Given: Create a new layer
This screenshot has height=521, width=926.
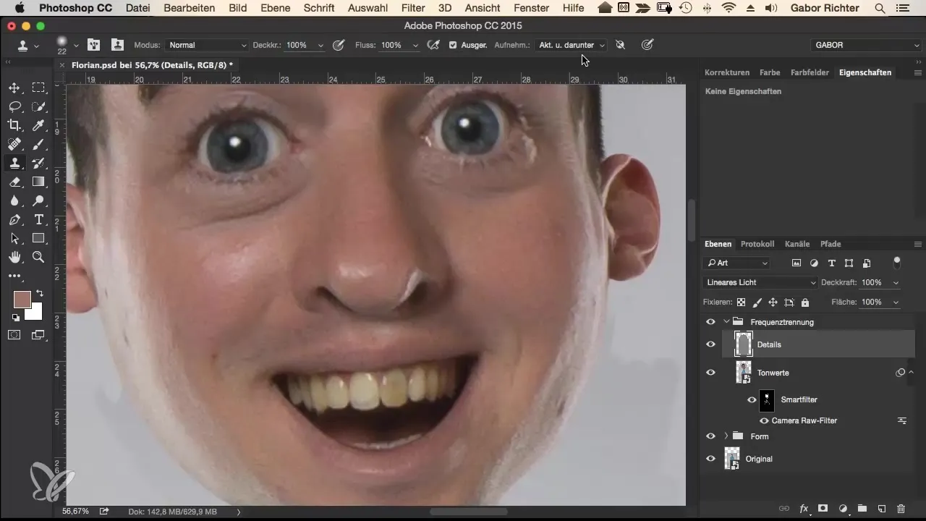Looking at the screenshot, I should [882, 509].
